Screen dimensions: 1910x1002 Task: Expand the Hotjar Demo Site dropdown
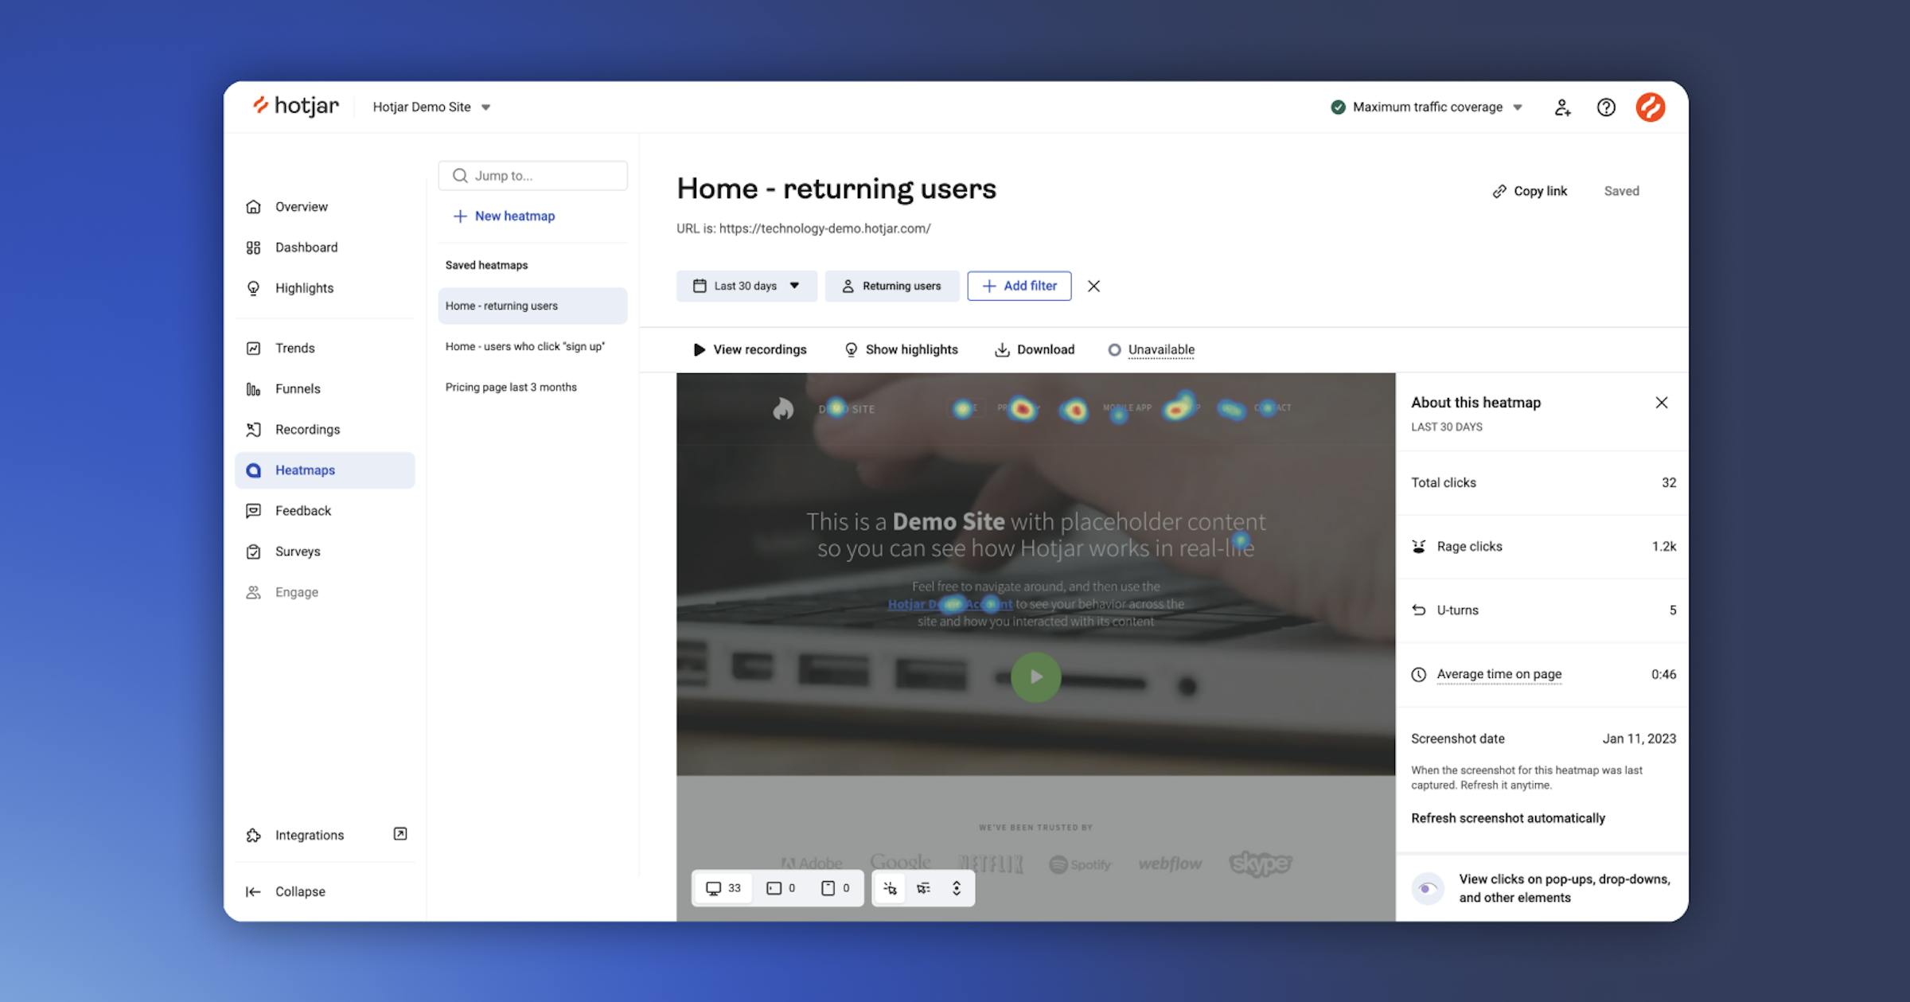(432, 107)
